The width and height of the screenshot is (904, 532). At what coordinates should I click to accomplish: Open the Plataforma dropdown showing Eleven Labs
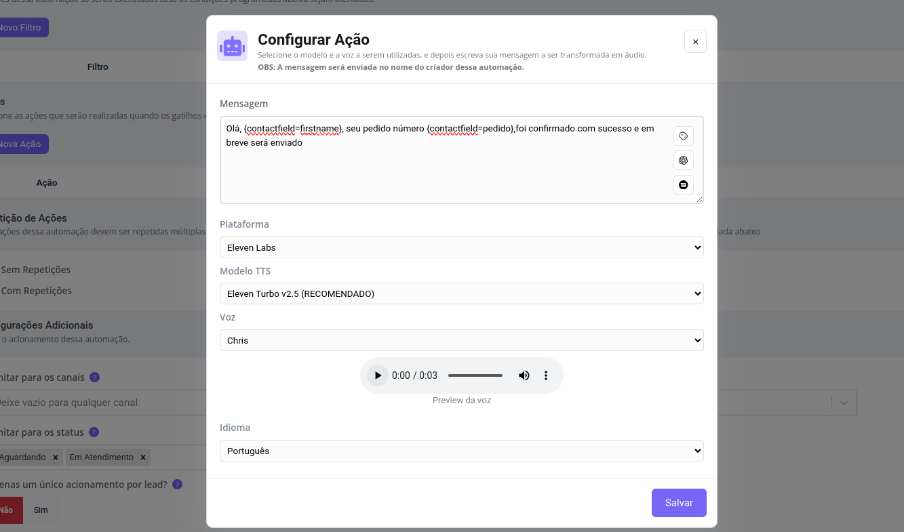pyautogui.click(x=461, y=247)
